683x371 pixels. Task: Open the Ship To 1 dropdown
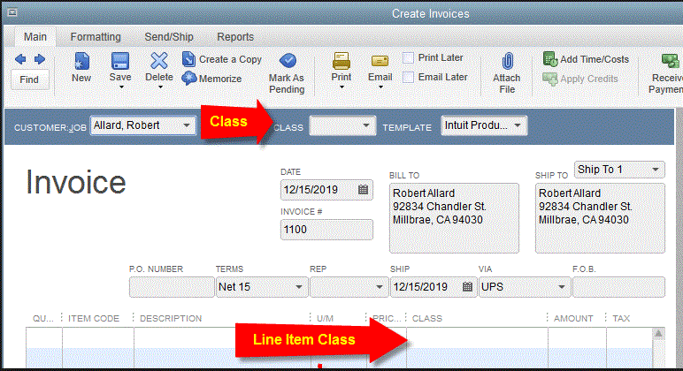(655, 170)
